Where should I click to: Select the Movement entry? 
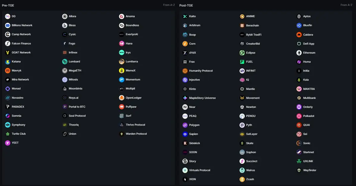click(250, 98)
